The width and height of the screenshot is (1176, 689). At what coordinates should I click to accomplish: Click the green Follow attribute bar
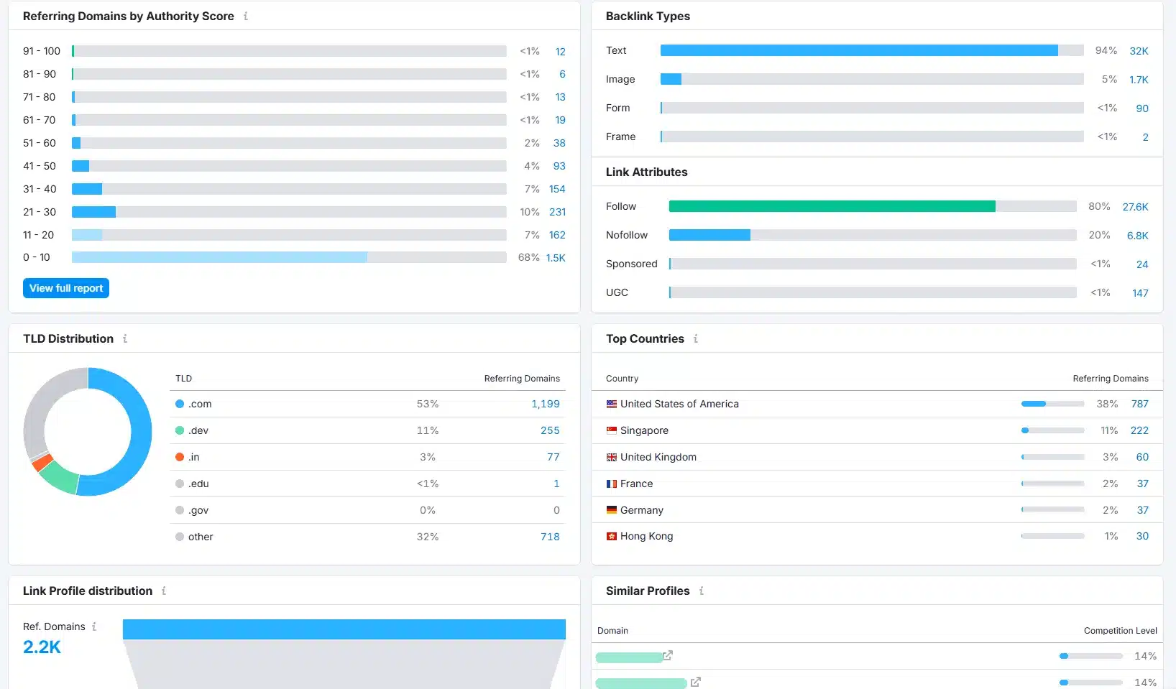[x=832, y=206]
